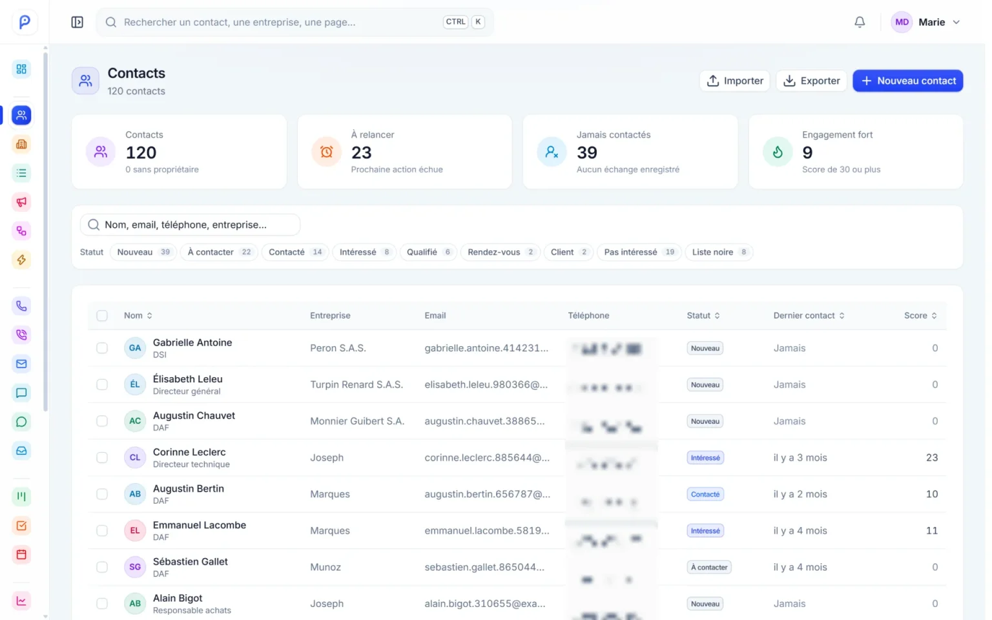Open the red calendar icon in sidebar
The image size is (992, 620).
click(x=21, y=554)
